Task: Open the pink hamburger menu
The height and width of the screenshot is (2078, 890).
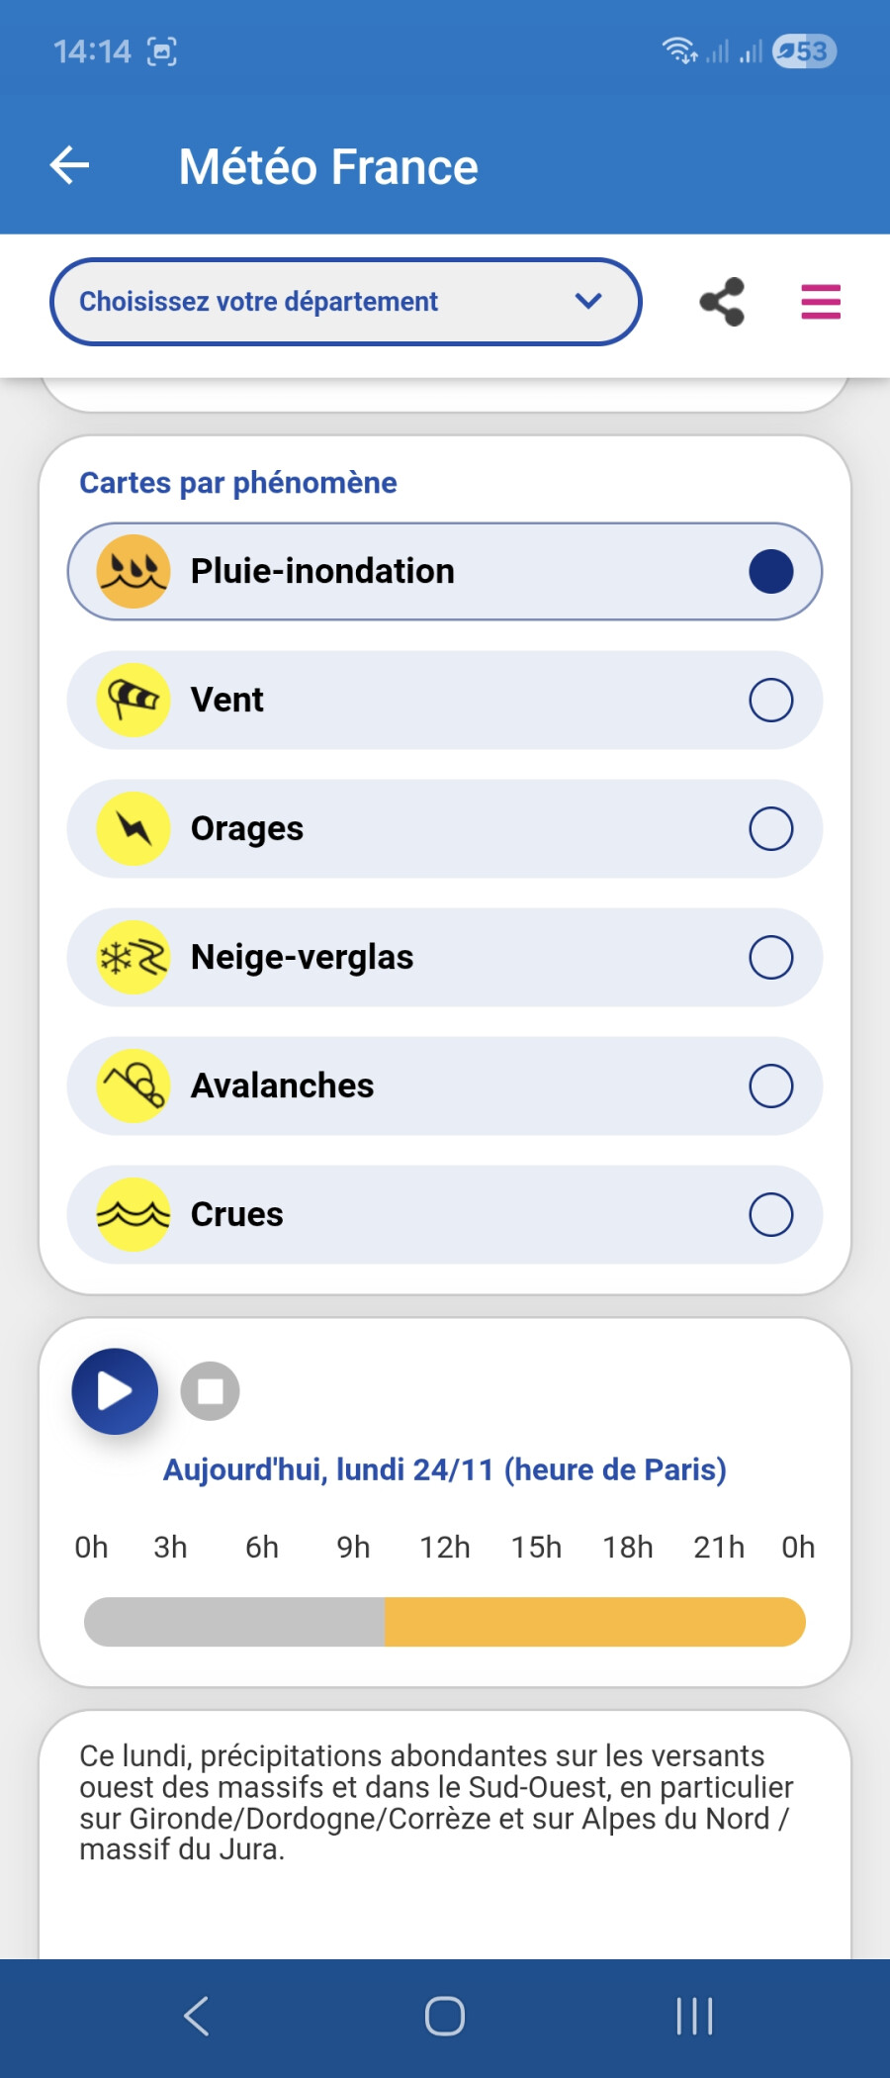Action: coord(821,302)
